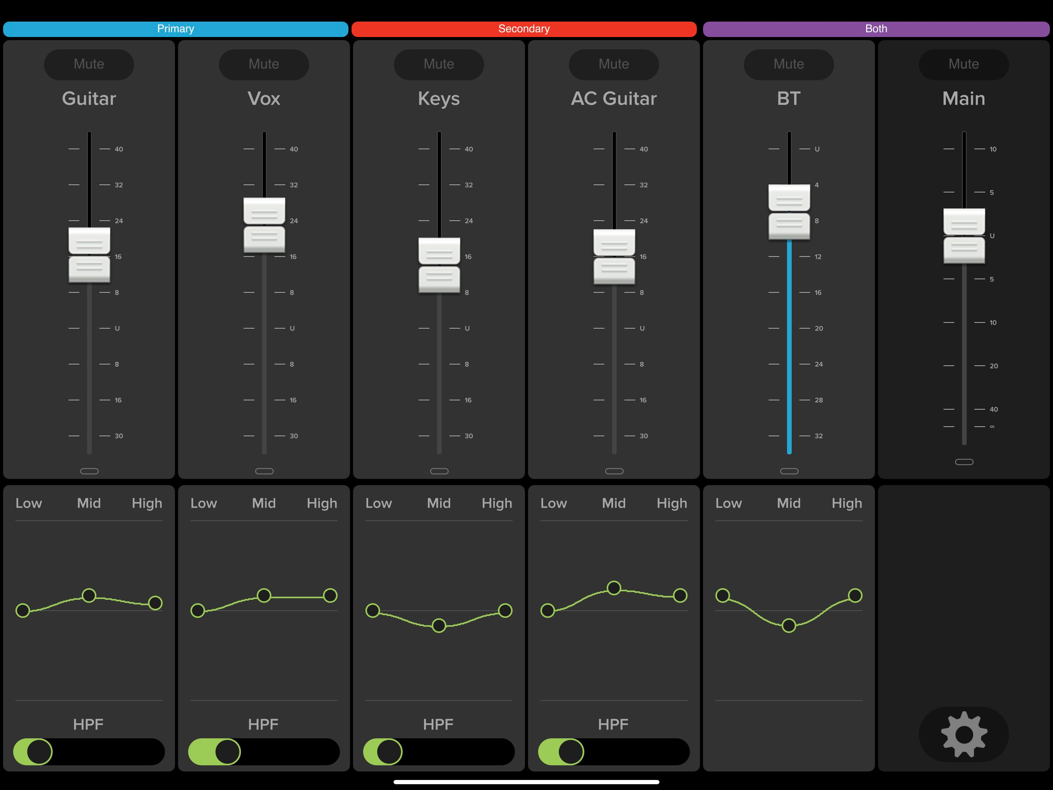Image resolution: width=1053 pixels, height=790 pixels.
Task: Click the pill indicator below Main fader
Action: 964,462
